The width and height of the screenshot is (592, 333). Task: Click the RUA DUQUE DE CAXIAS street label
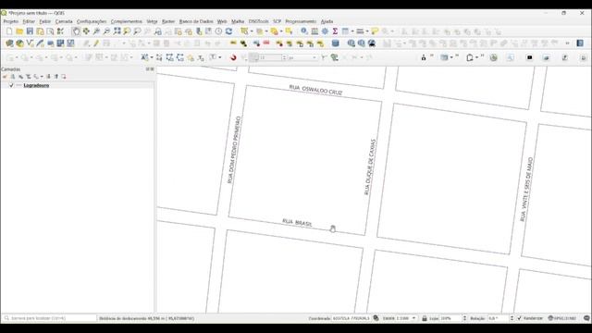(370, 167)
